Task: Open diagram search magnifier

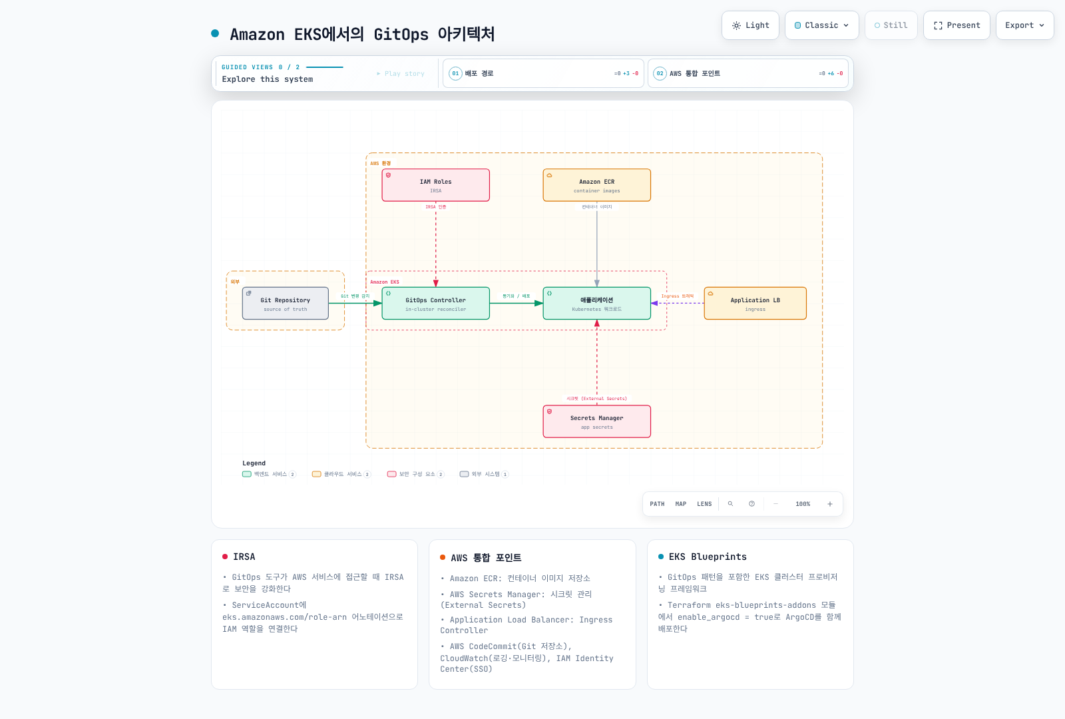Action: (x=730, y=504)
